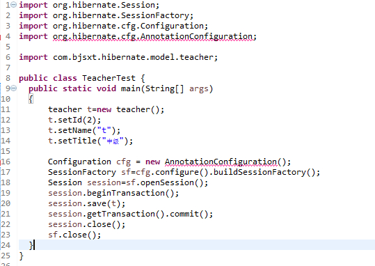375x266 pixels.
Task: Click the error marker beside line 16
Action: [1, 162]
